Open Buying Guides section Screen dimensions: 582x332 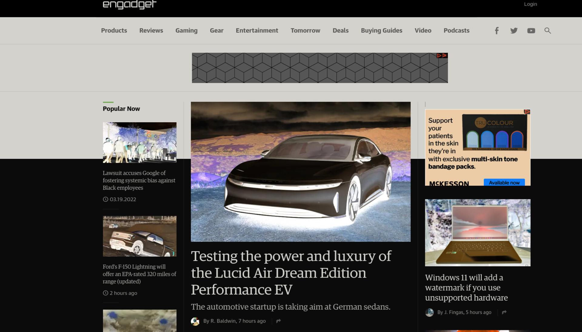tap(382, 31)
